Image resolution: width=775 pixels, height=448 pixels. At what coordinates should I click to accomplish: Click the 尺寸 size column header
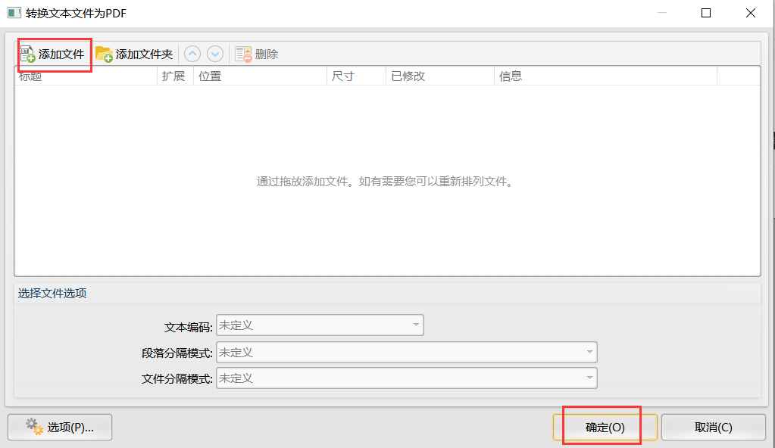tap(356, 76)
